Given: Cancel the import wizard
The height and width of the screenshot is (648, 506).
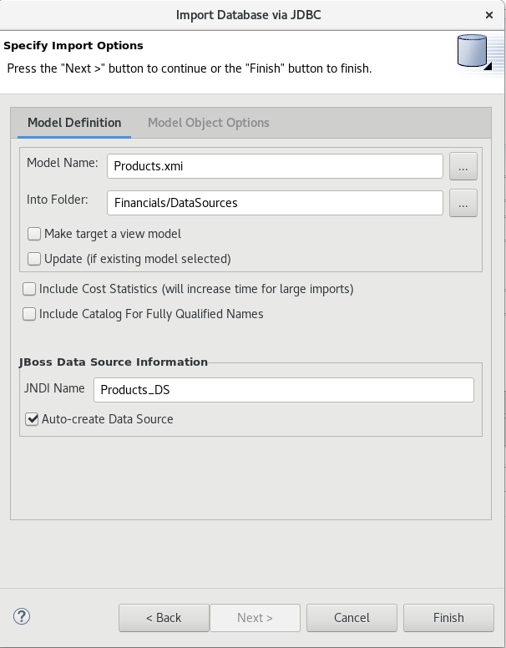Looking at the screenshot, I should [352, 618].
